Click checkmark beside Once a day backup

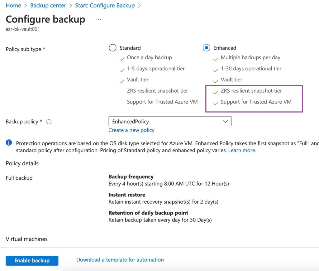coord(122,58)
